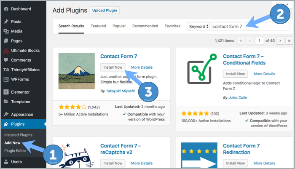The width and height of the screenshot is (295, 169).
Task: Switch to Search Results tab
Action: (x=71, y=26)
